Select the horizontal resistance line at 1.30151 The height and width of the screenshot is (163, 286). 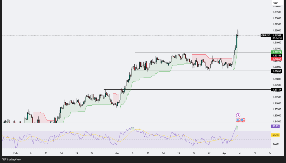203,53
